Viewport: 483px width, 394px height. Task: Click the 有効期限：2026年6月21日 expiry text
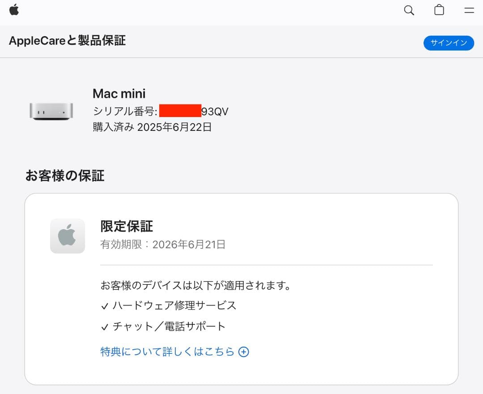point(162,244)
